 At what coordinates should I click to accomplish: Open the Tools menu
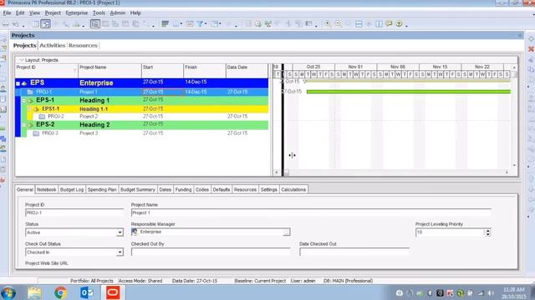tap(99, 13)
